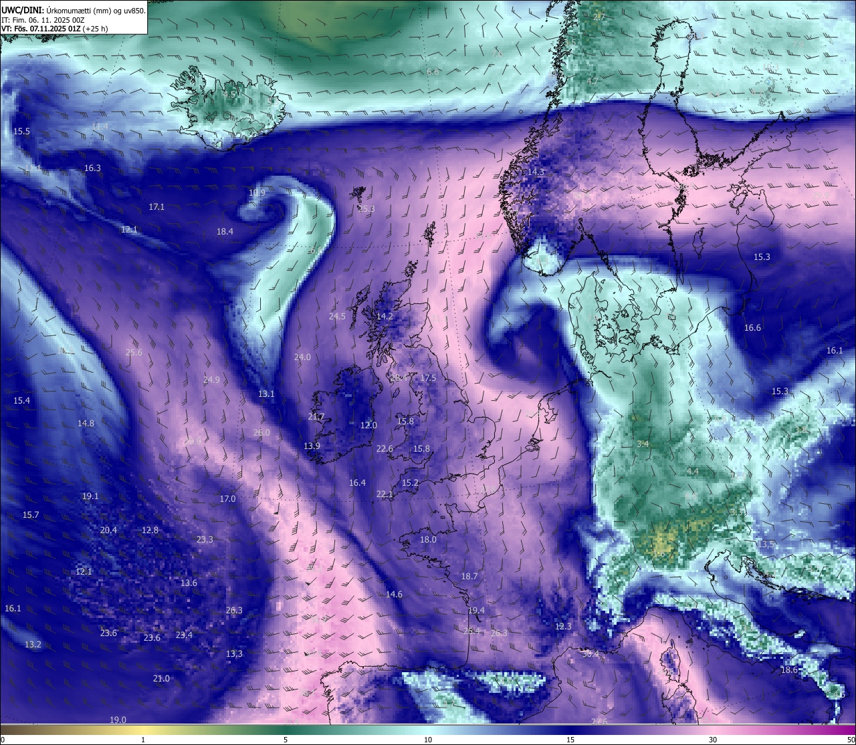
Task: Click the 15.5 value near top-left edge
Action: click(x=21, y=131)
